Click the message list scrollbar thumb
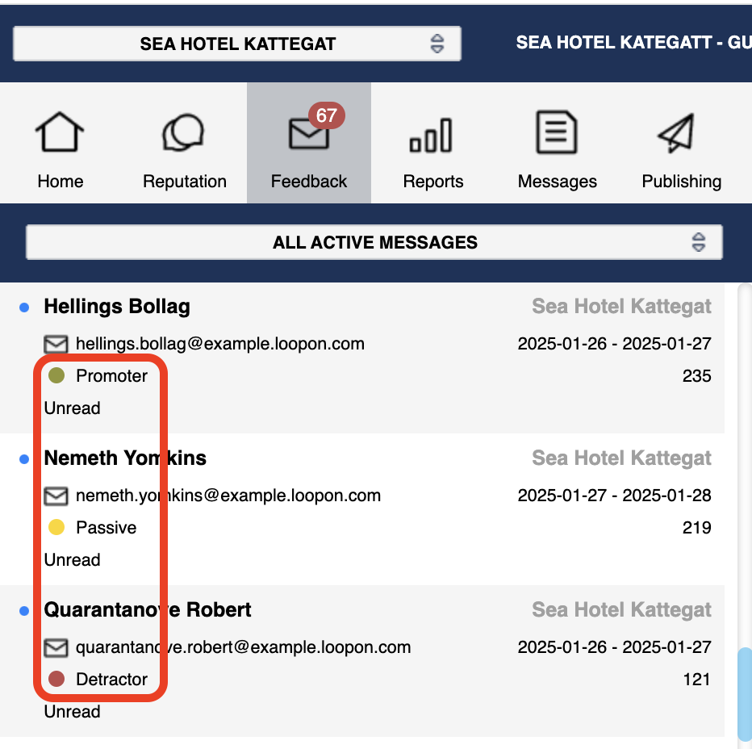752x749 pixels. [x=745, y=693]
